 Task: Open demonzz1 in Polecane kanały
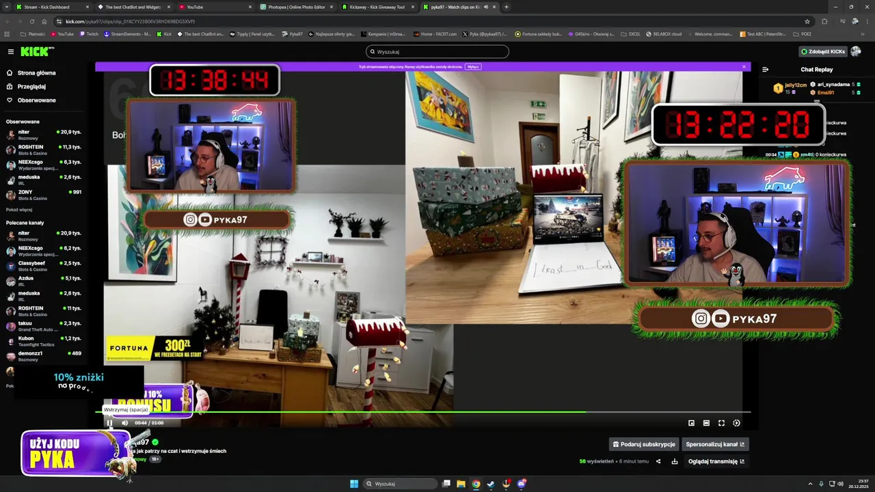[x=44, y=356]
